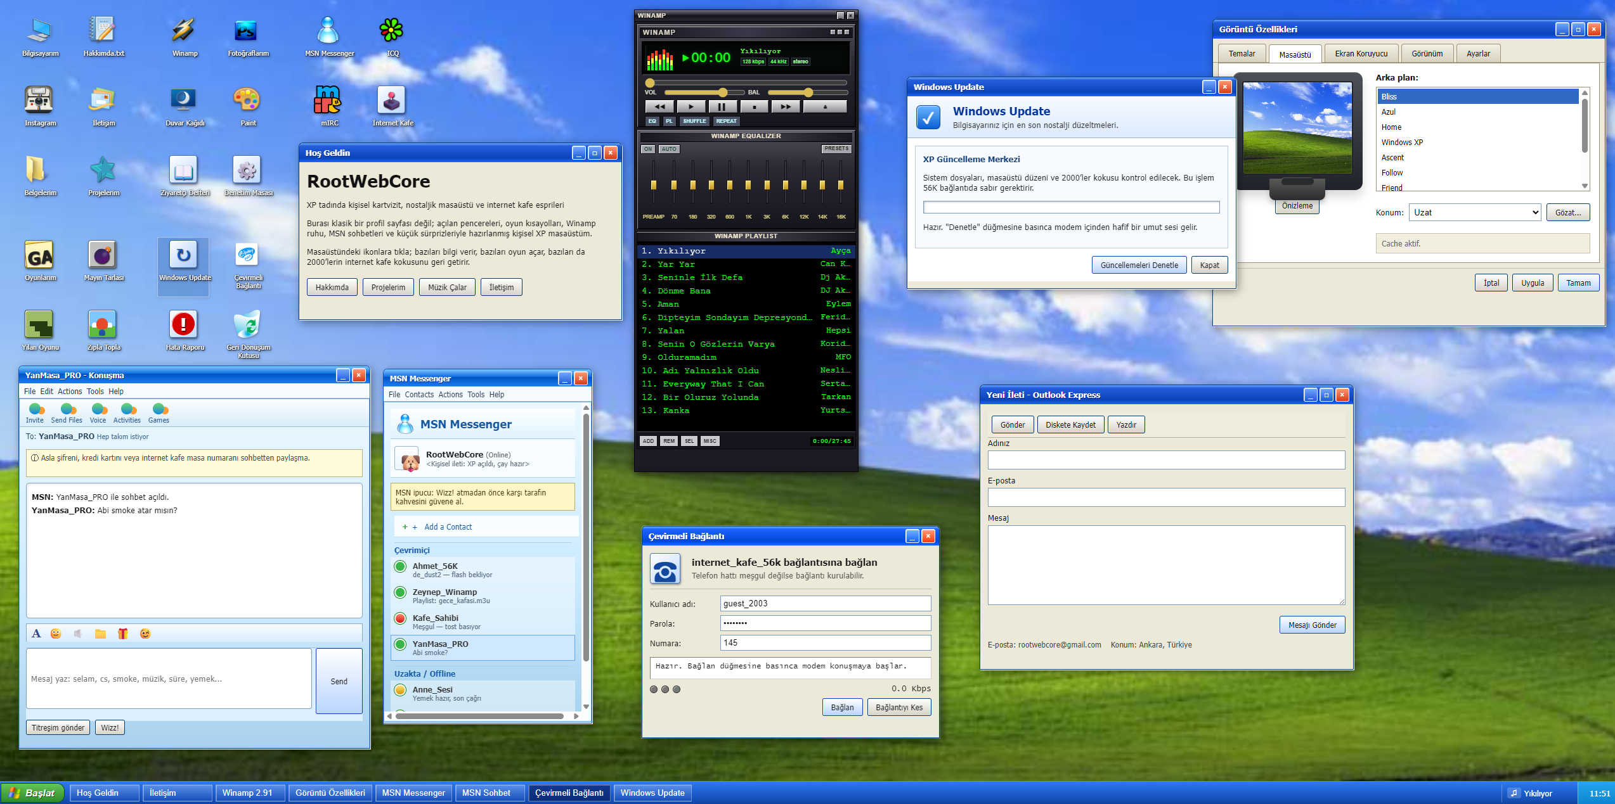Open the Edit menu in the chat window
1615x804 pixels.
point(47,391)
